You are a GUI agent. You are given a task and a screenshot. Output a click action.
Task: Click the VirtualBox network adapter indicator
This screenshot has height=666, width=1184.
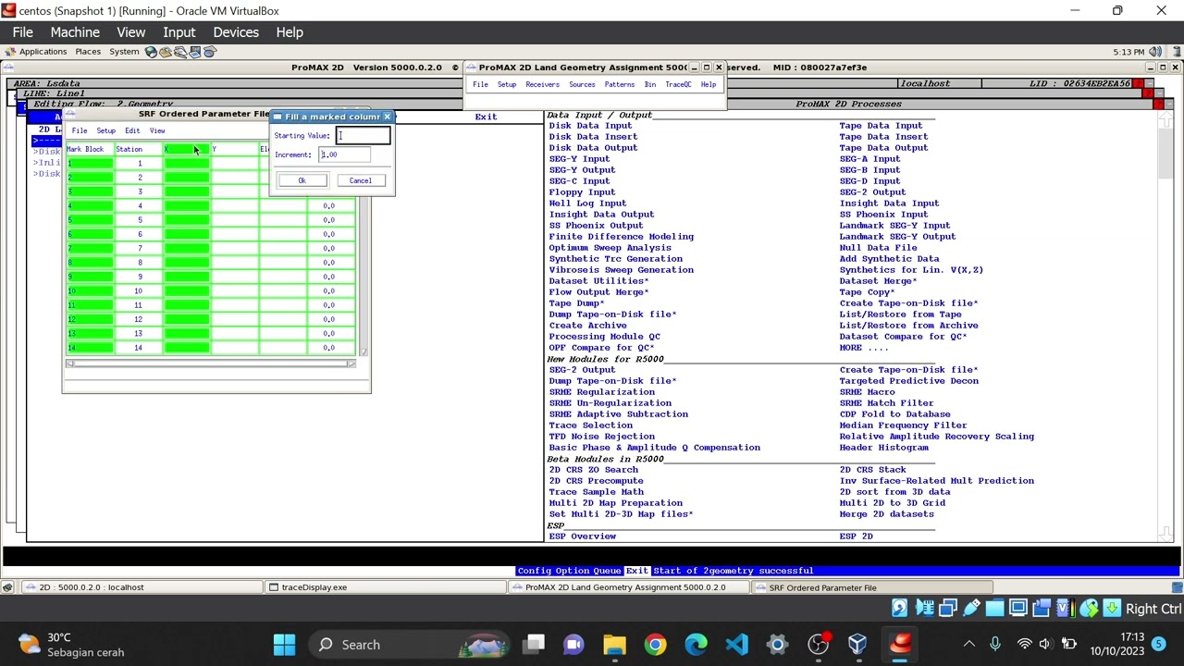(947, 608)
